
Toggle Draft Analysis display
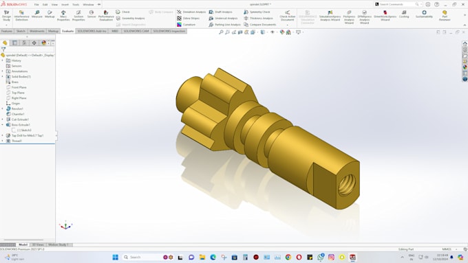point(220,12)
